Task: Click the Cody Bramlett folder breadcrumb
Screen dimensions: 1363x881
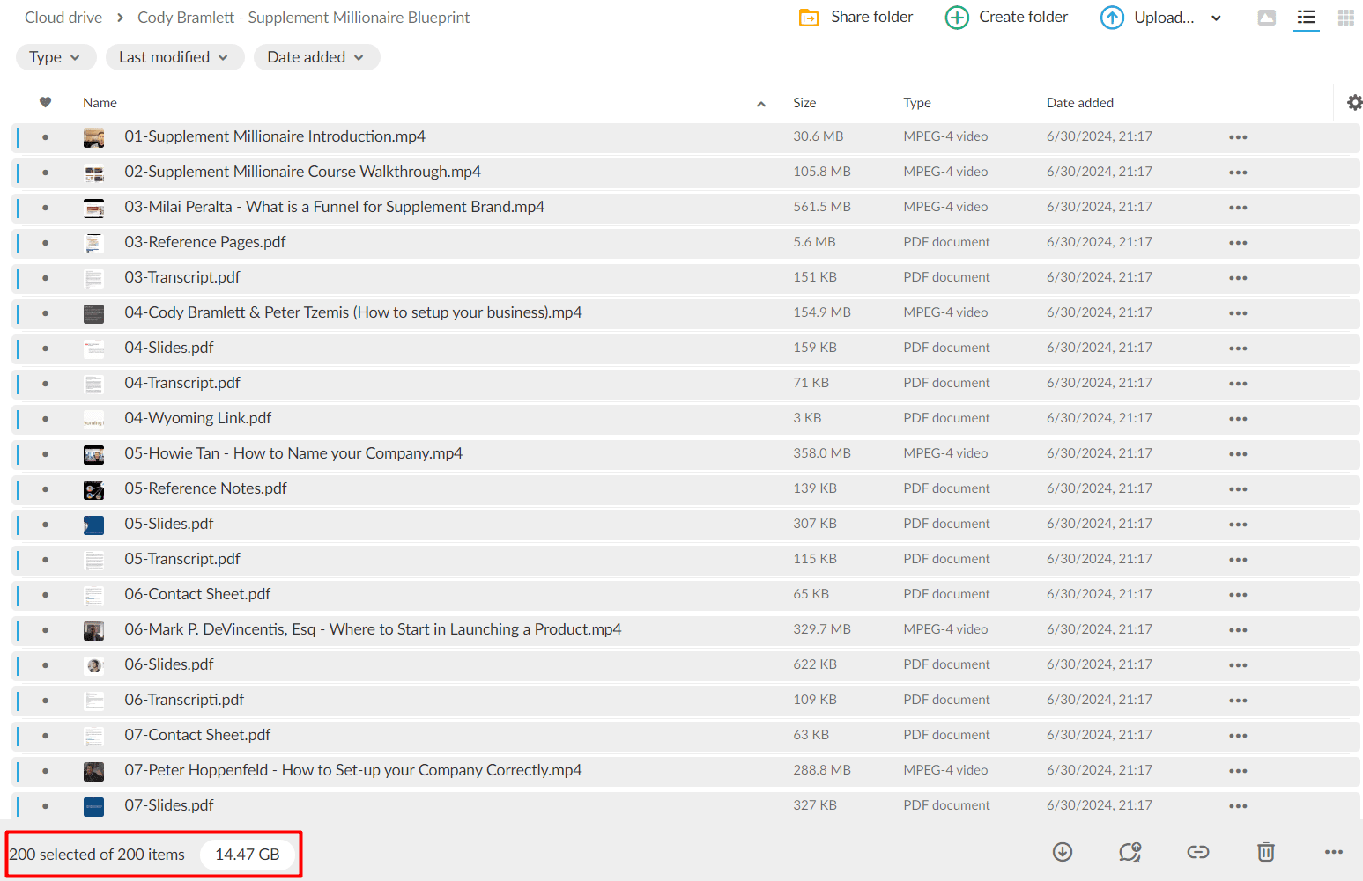Action: [304, 18]
